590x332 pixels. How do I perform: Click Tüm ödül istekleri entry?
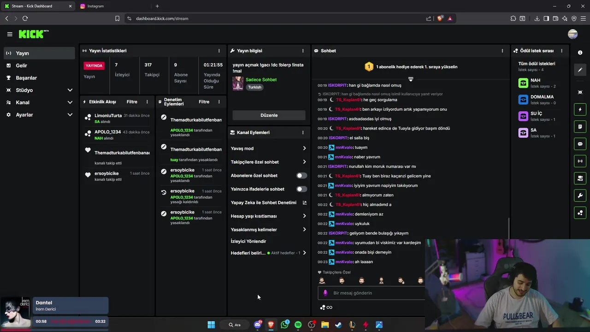pyautogui.click(x=537, y=66)
